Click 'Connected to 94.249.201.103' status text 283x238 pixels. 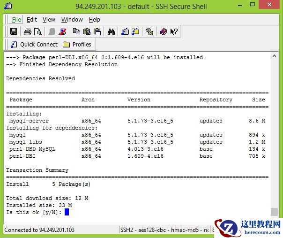pyautogui.click(x=39, y=230)
